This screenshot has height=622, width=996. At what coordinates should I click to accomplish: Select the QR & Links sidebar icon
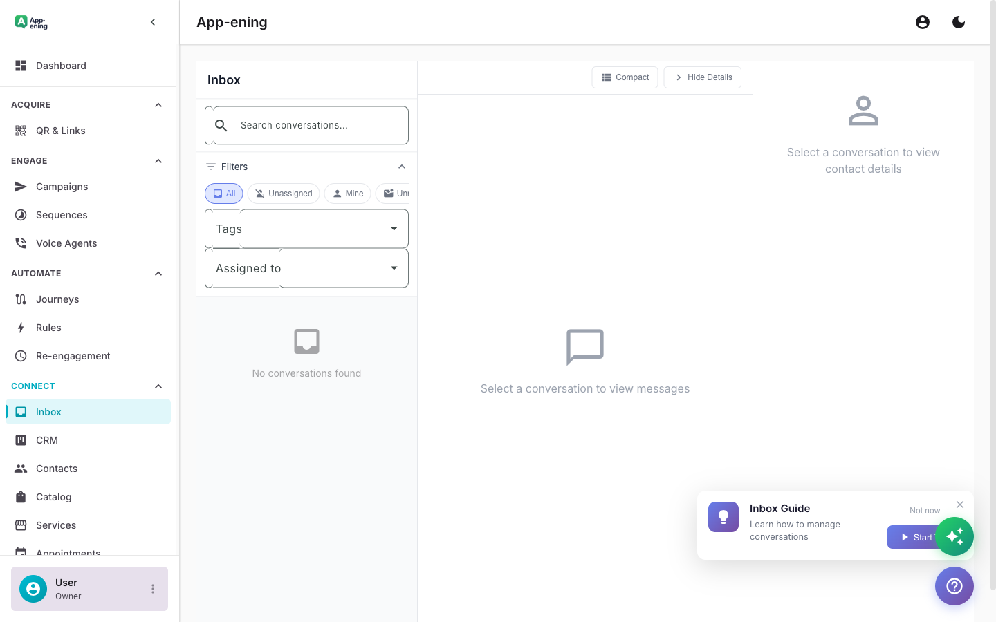click(20, 131)
